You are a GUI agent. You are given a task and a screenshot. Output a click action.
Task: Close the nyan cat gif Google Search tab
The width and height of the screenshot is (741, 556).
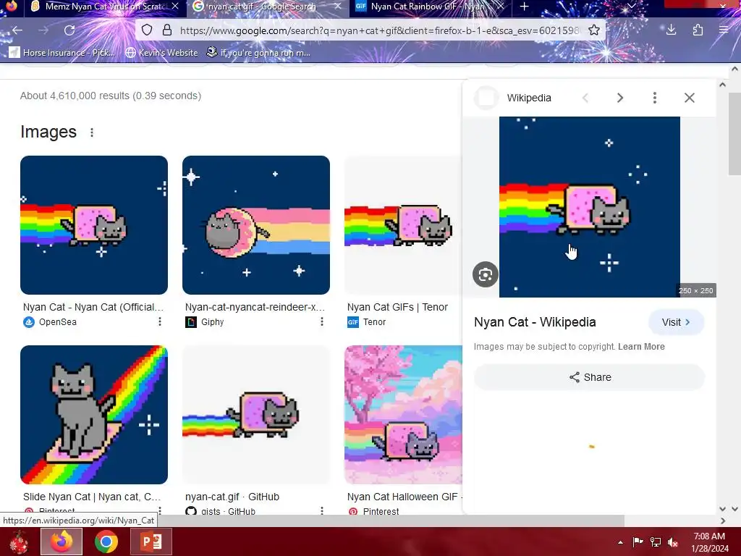click(337, 7)
